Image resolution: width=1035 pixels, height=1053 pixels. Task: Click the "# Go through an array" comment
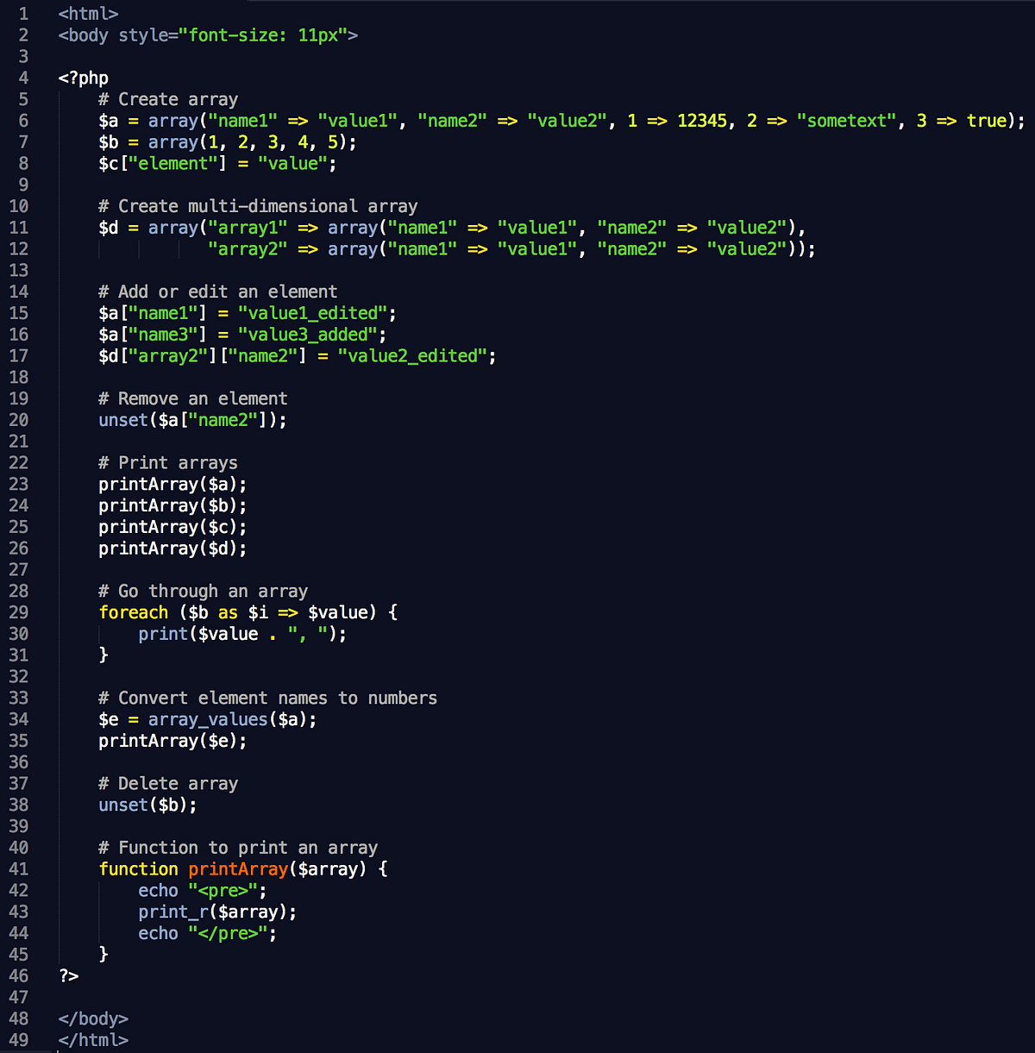coord(204,591)
